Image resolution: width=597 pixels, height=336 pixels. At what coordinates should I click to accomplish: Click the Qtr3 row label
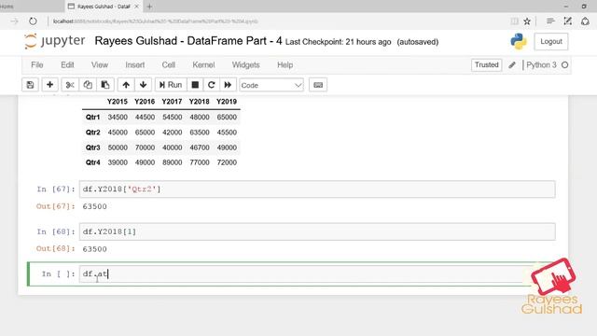92,147
